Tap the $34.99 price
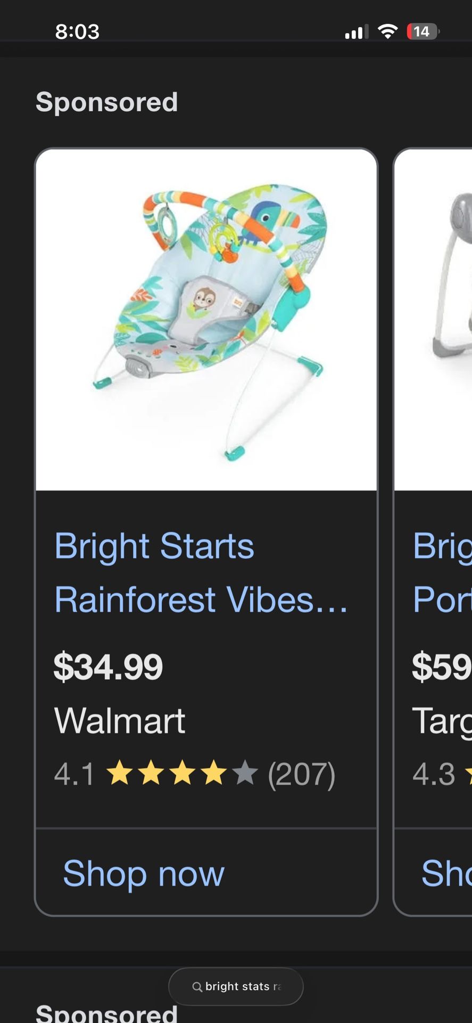 [109, 667]
